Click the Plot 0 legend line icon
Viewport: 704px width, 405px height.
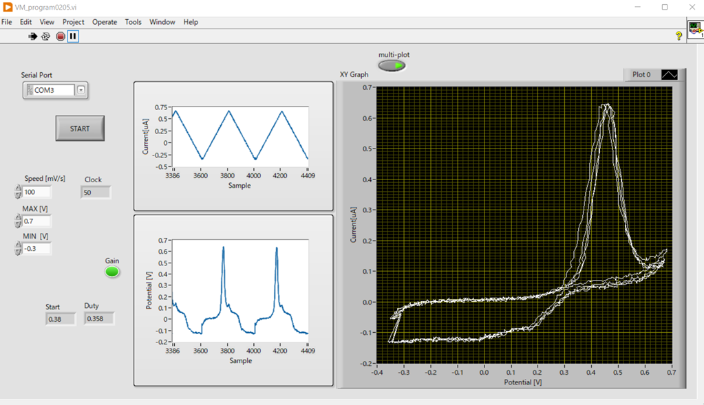[x=669, y=74]
